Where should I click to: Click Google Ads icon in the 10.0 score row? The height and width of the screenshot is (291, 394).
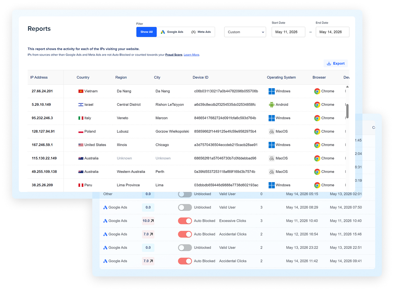(105, 221)
